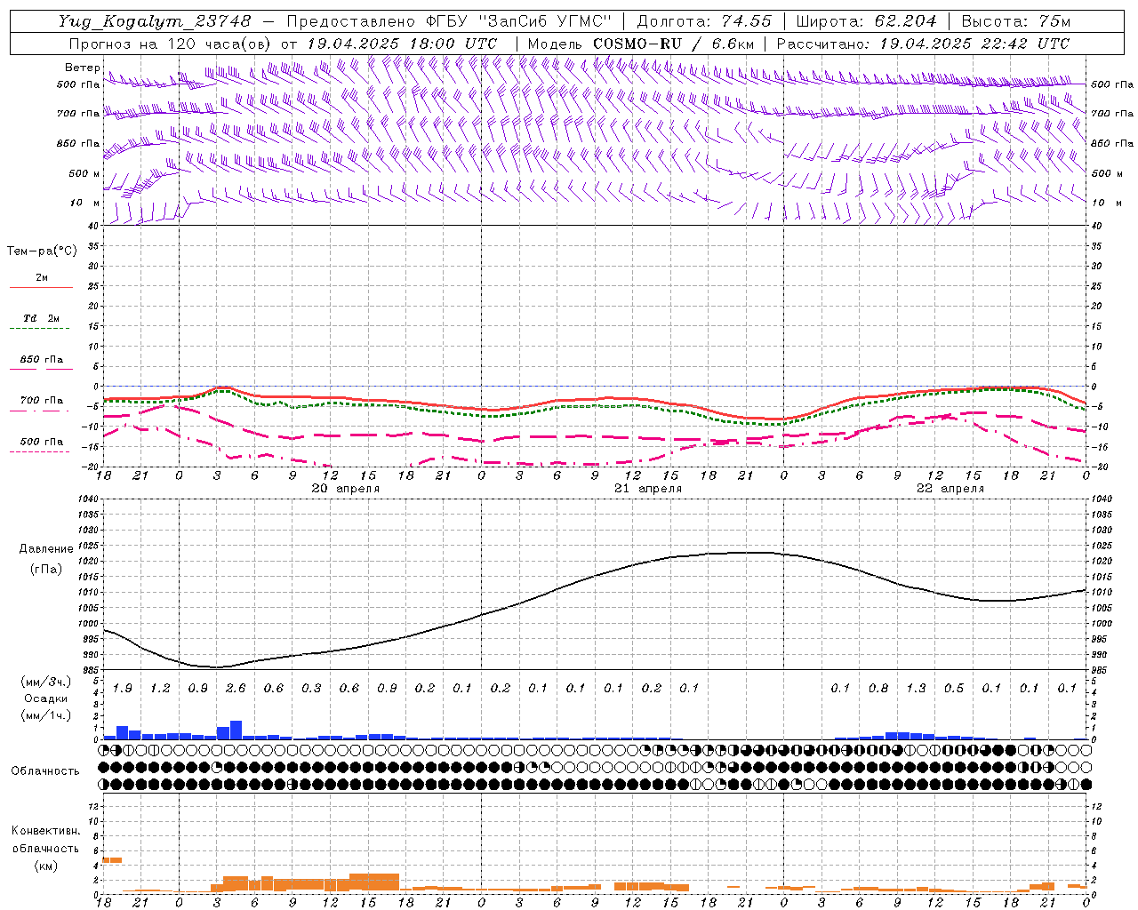This screenshot has width=1138, height=910.
Task: Click the 21 апреля date label
Action: click(648, 489)
